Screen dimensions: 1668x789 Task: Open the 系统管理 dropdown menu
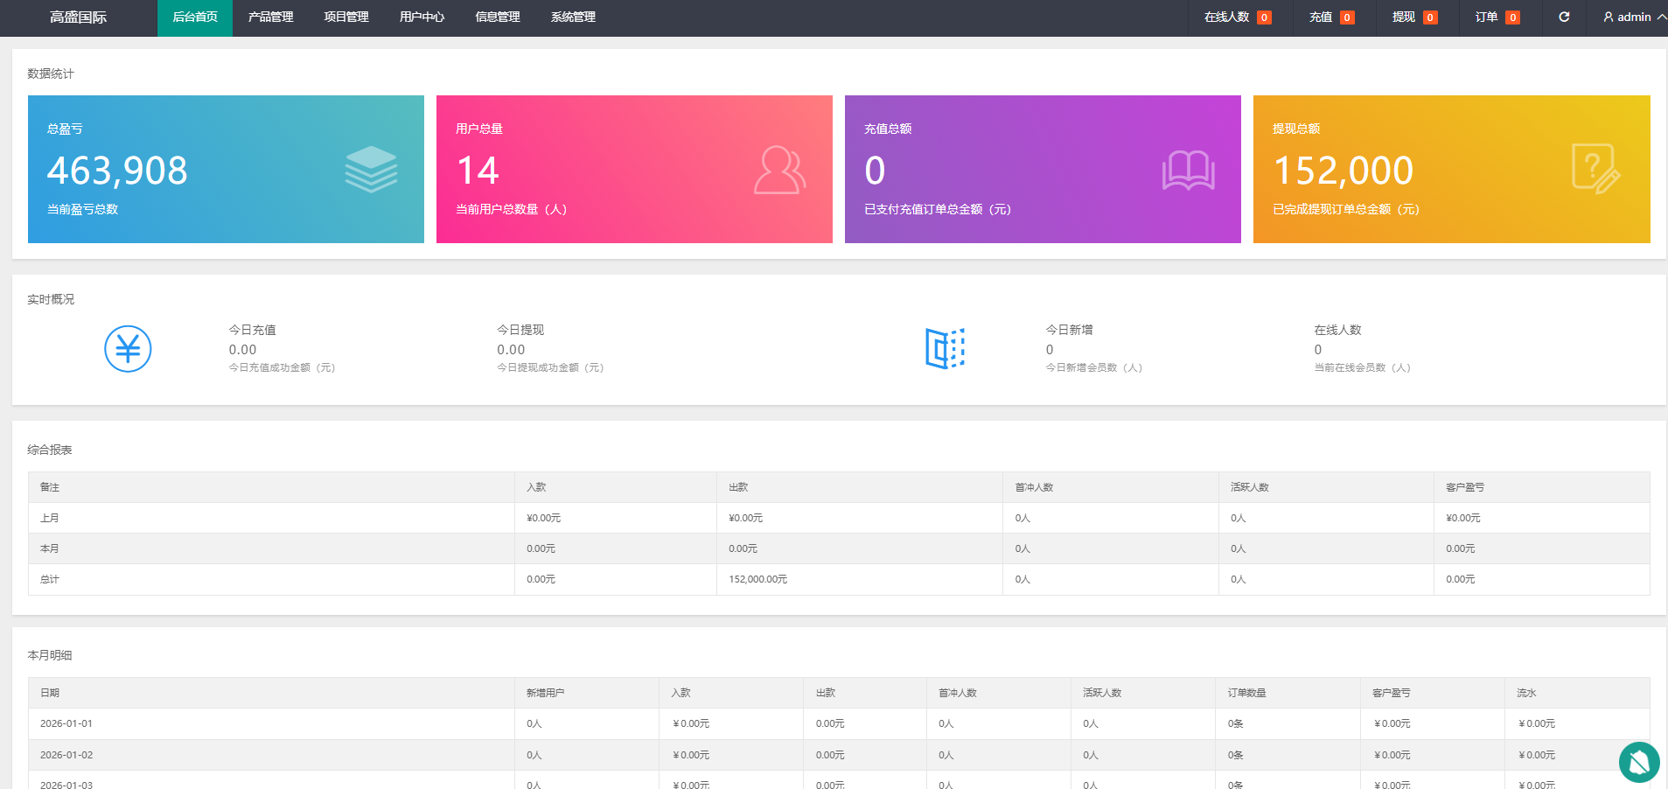coord(573,17)
